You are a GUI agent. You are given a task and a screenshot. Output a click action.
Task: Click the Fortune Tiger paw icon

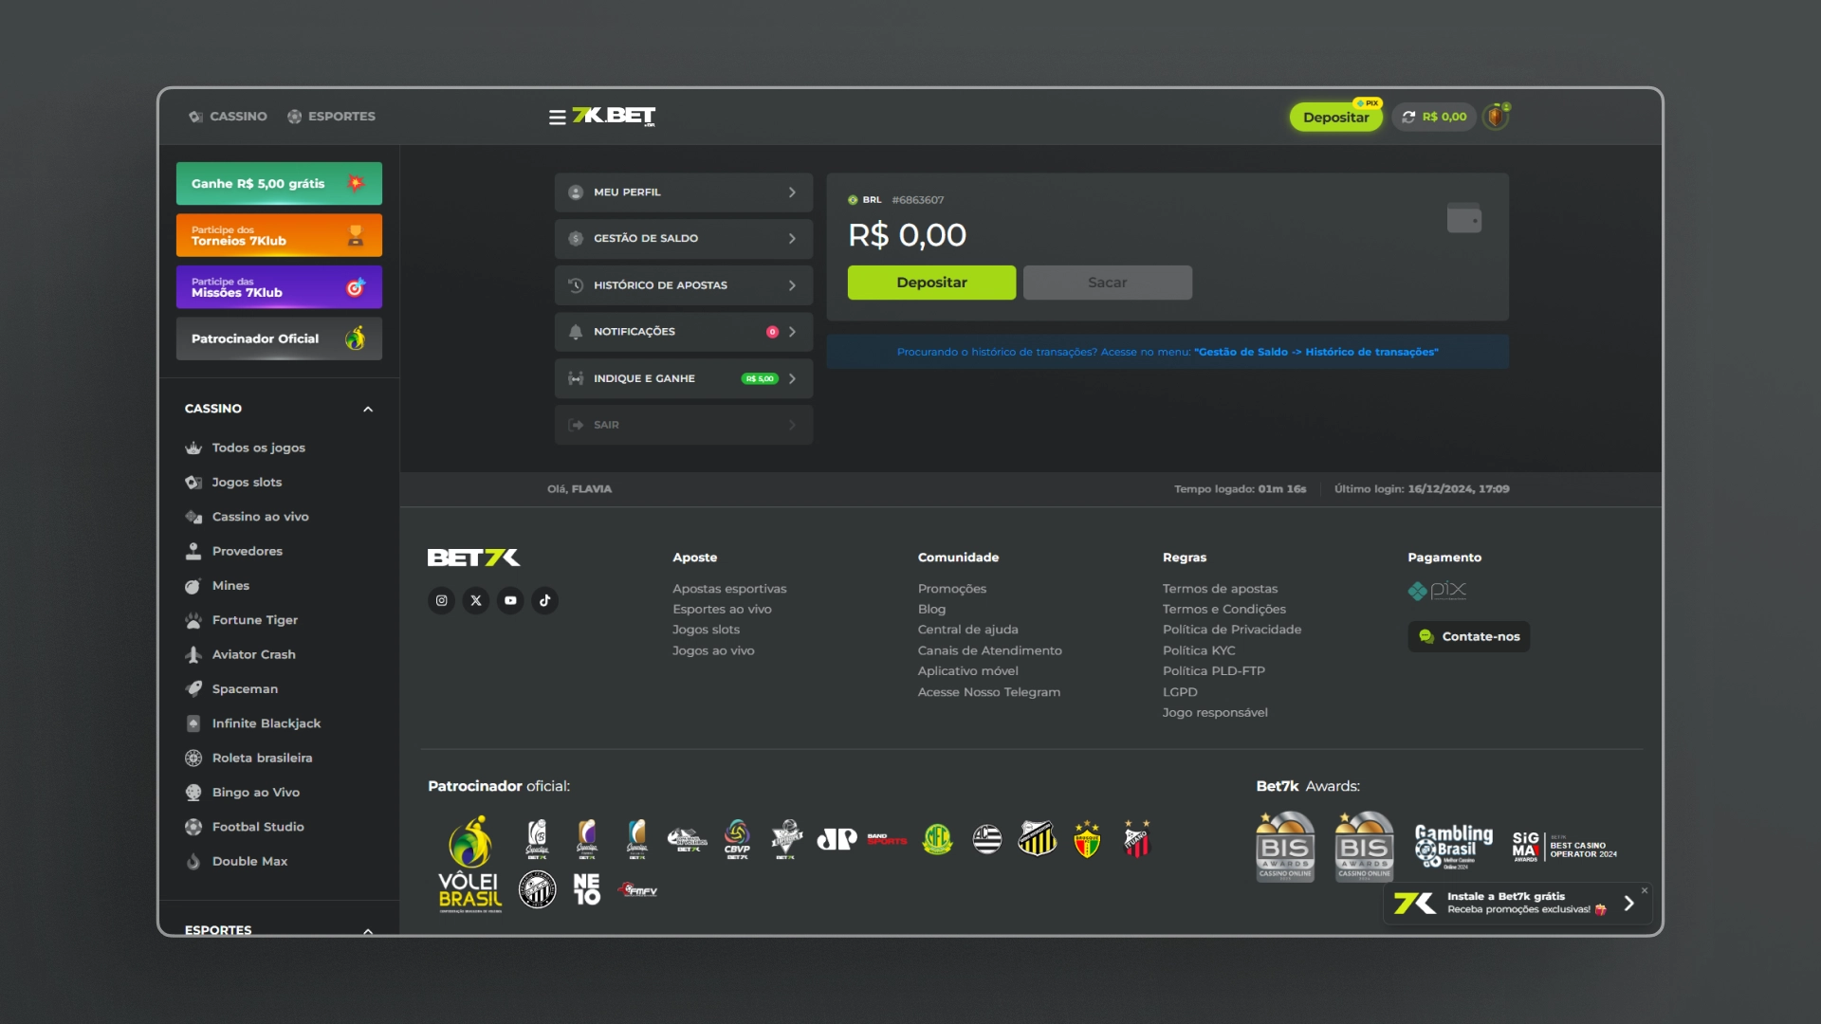193,620
